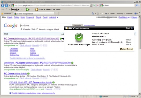This screenshot has height=98, width=141.
Task: Open 'Kártyák és bejelentkezési adatok' dropdown
Action: point(50,9)
